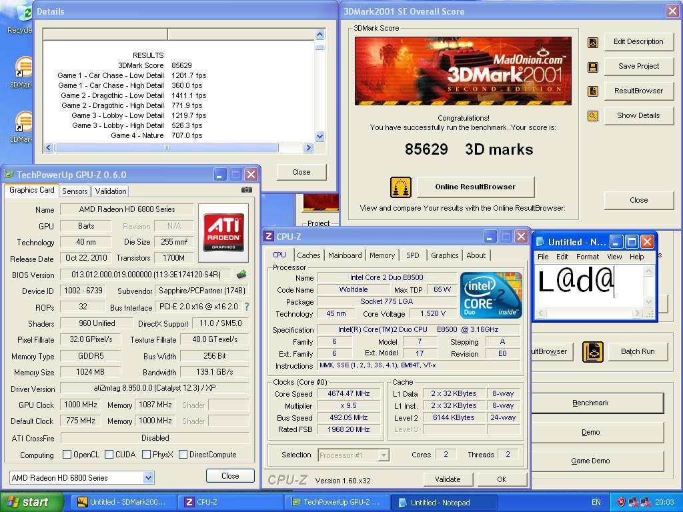The image size is (683, 512).
Task: Click the Save Project button
Action: (638, 66)
